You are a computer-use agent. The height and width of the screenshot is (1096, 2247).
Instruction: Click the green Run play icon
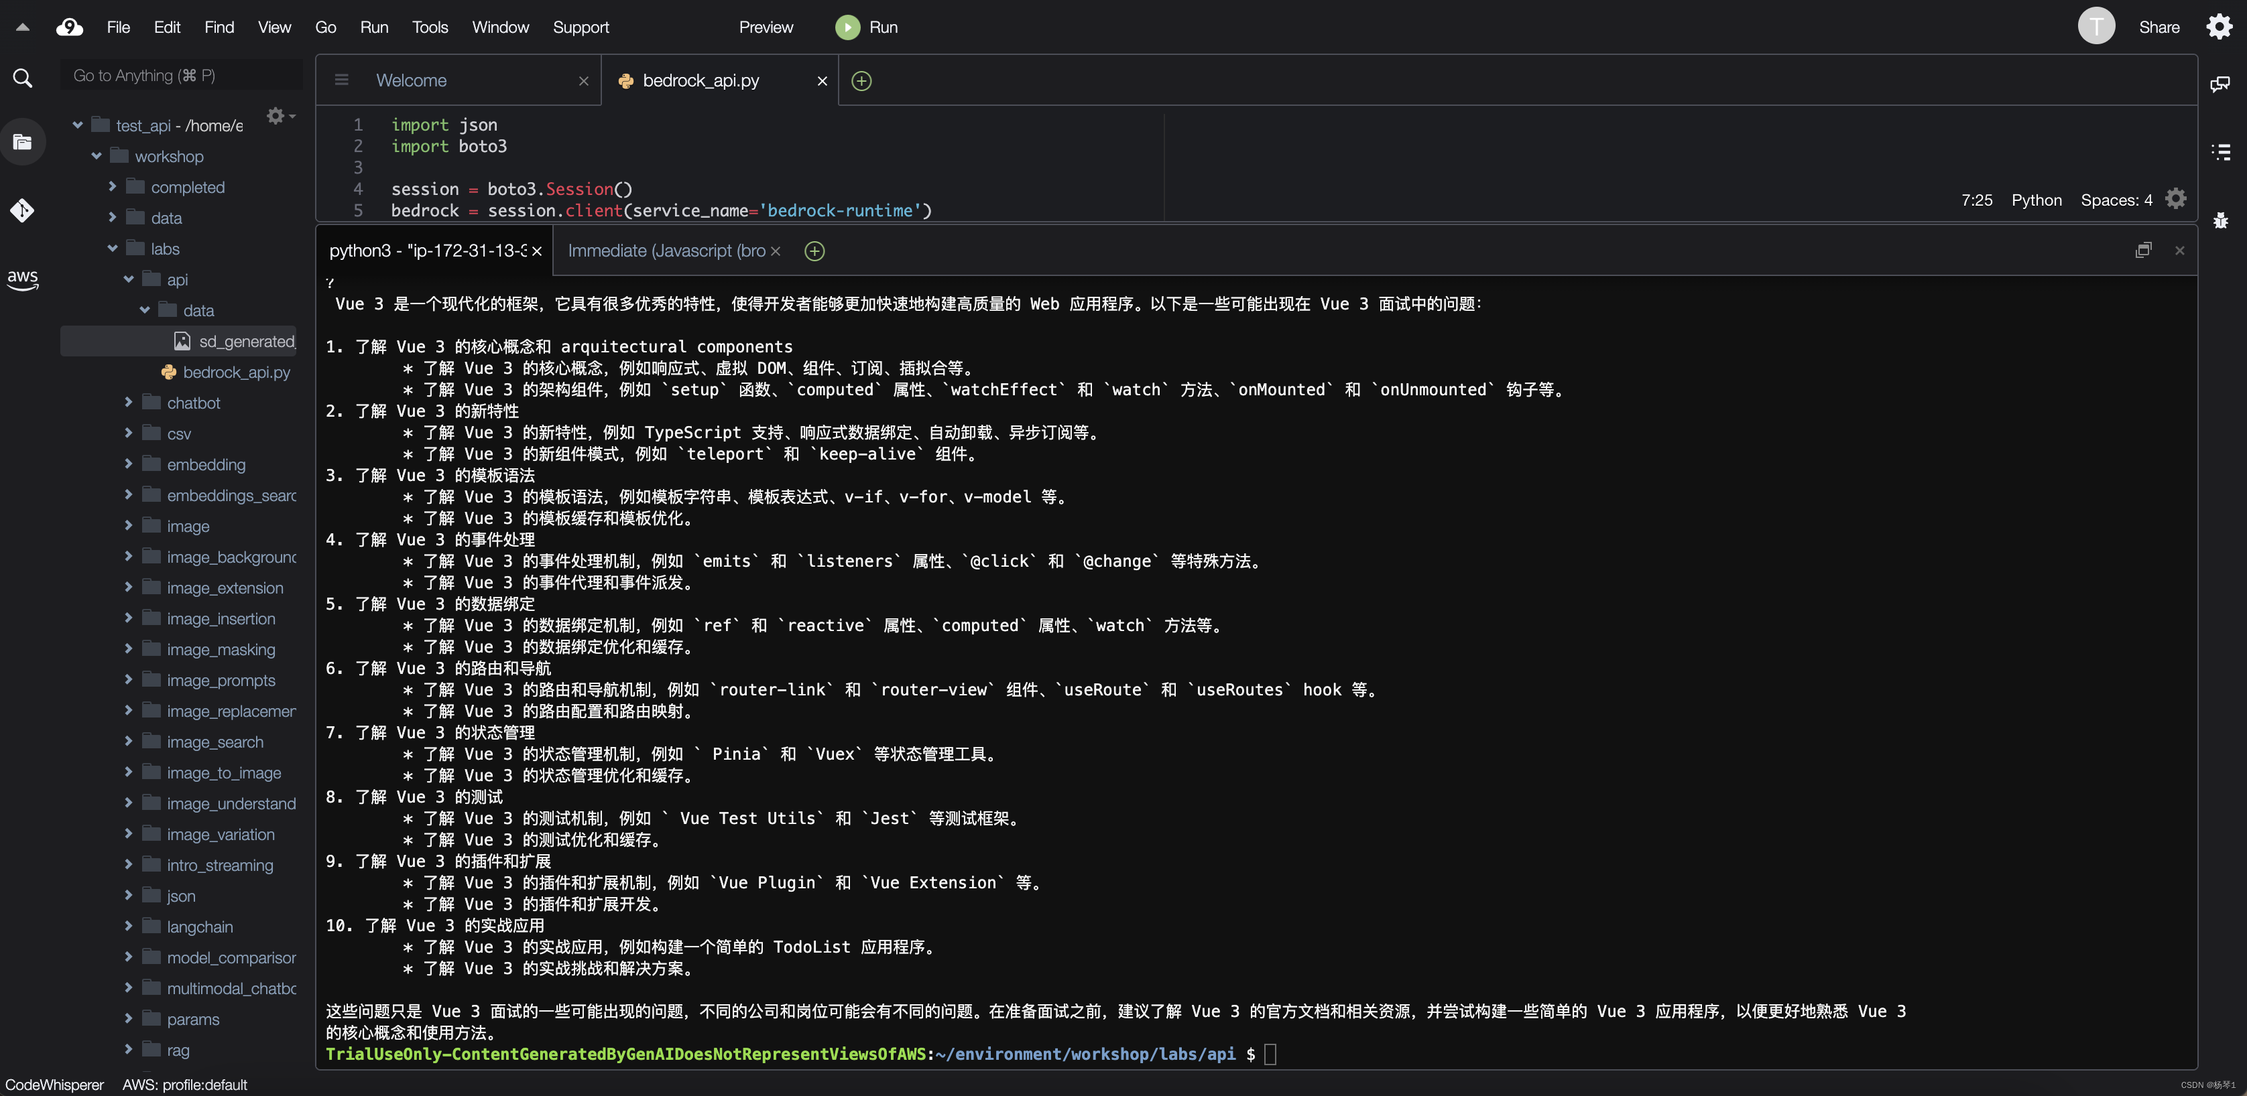click(x=846, y=27)
